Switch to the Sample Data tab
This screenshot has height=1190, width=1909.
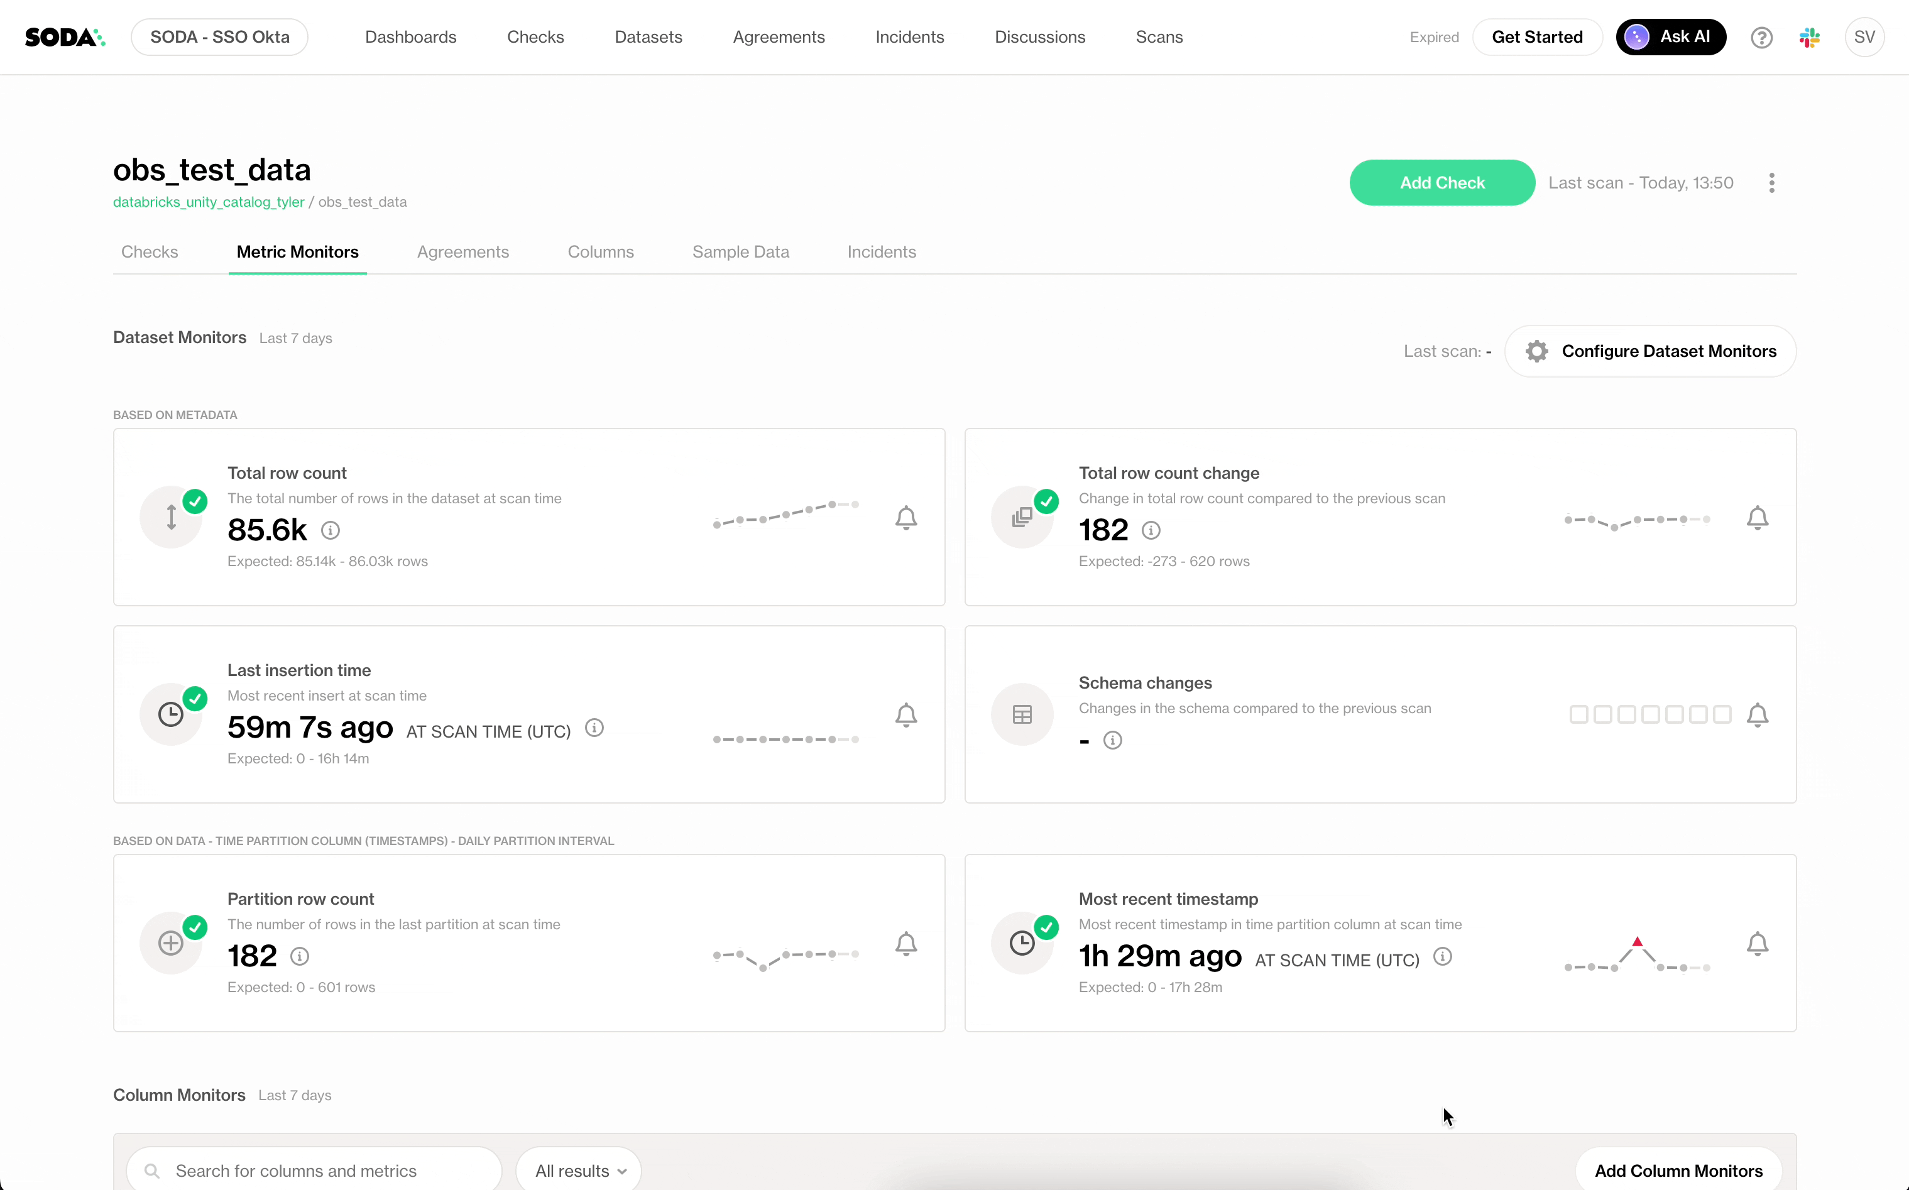pyautogui.click(x=740, y=252)
